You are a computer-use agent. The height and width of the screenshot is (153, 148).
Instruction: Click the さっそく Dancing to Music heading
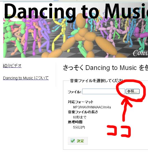(x=105, y=68)
